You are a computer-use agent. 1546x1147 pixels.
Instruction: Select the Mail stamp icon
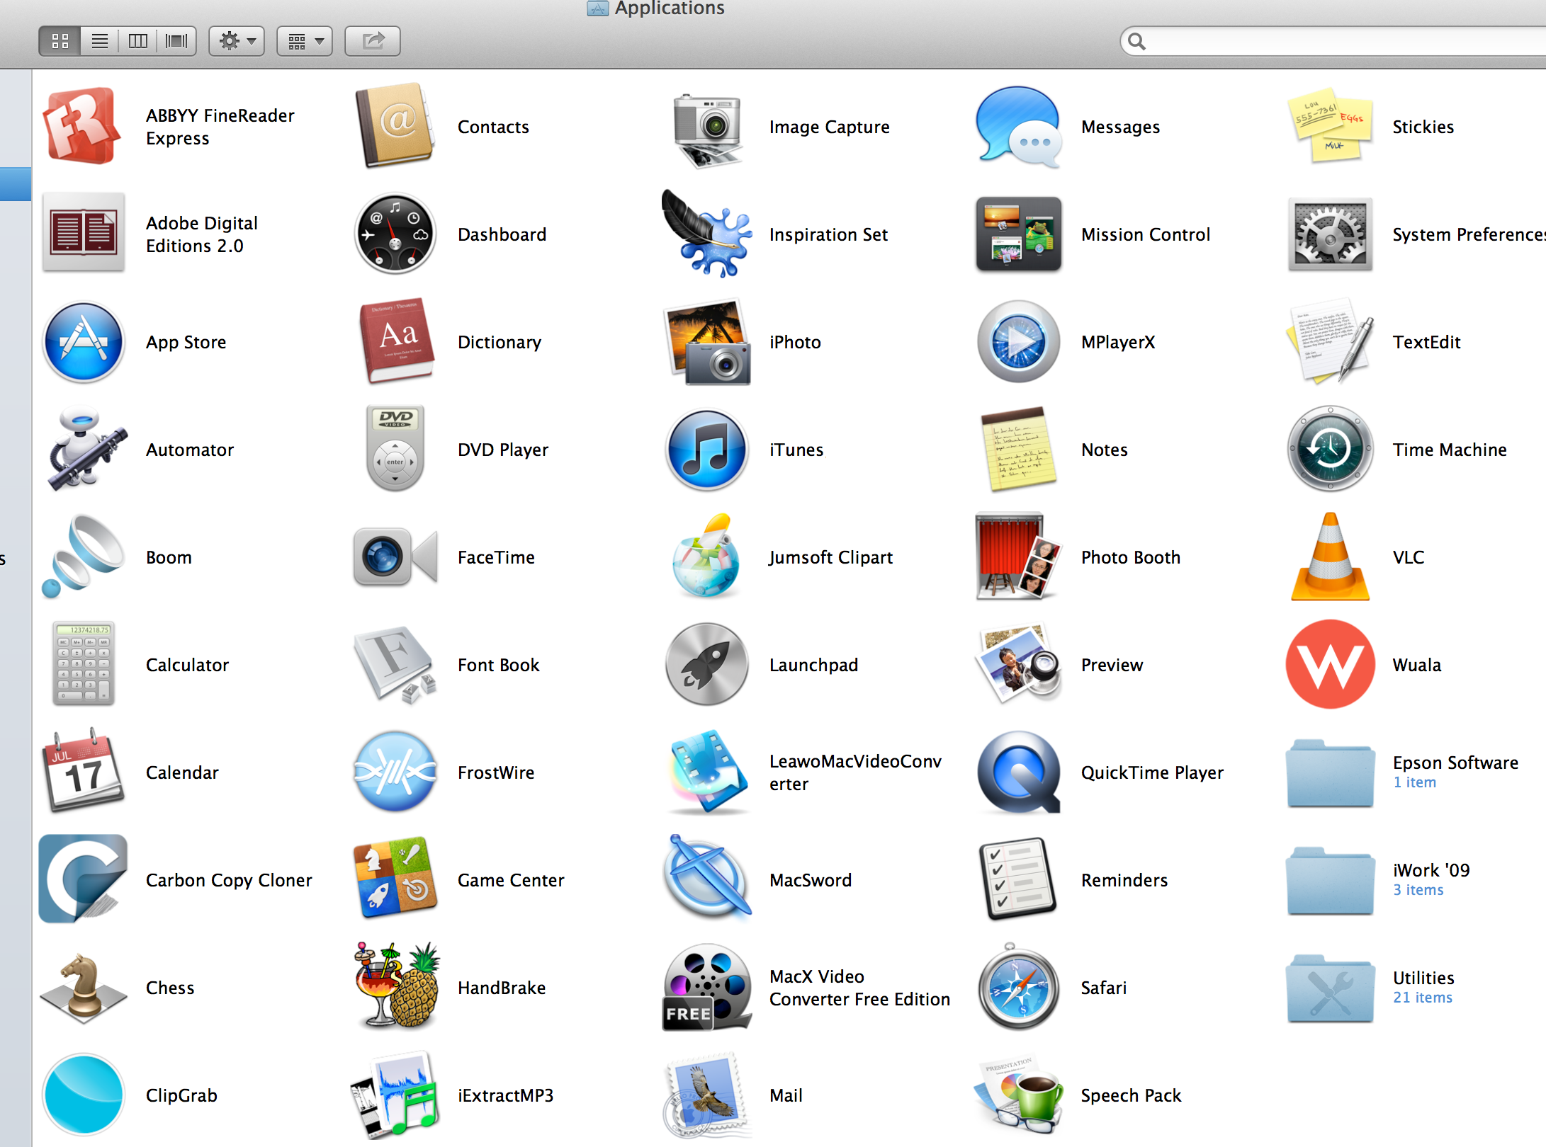(x=707, y=1095)
